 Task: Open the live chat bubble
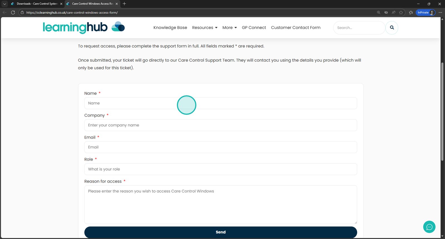[429, 227]
